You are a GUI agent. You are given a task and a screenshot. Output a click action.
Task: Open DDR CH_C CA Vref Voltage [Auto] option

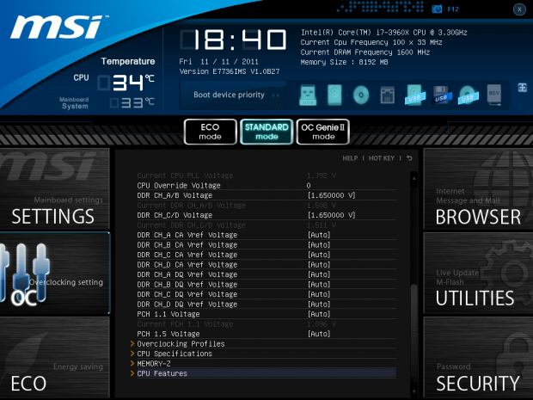319,255
